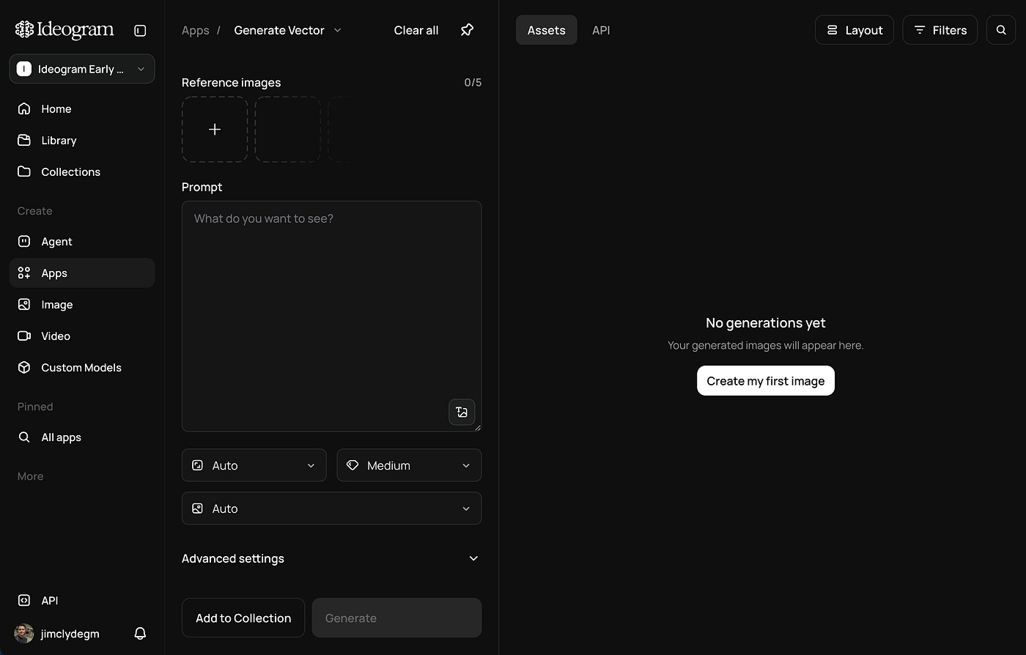The image size is (1026, 655).
Task: Expand Advanced settings
Action: (x=331, y=558)
